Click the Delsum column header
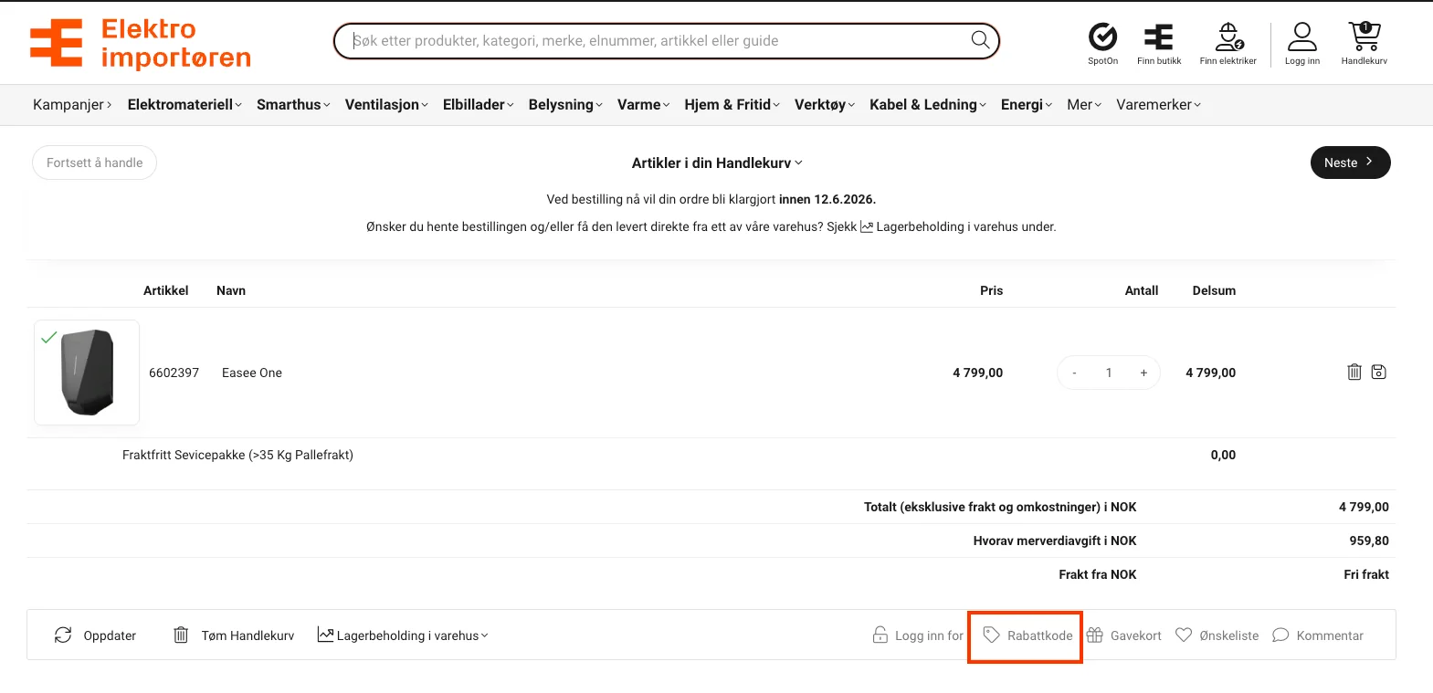This screenshot has width=1433, height=693. point(1214,290)
